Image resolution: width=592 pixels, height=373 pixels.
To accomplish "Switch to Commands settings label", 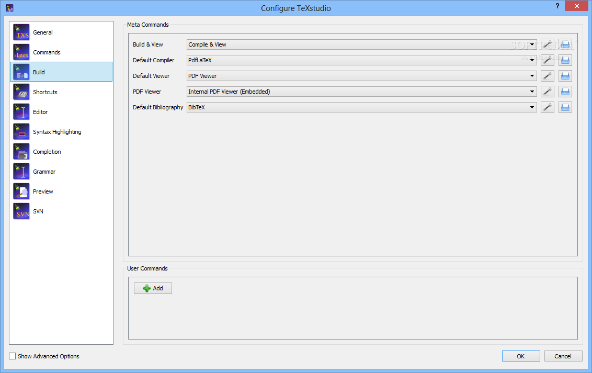I will tap(47, 52).
